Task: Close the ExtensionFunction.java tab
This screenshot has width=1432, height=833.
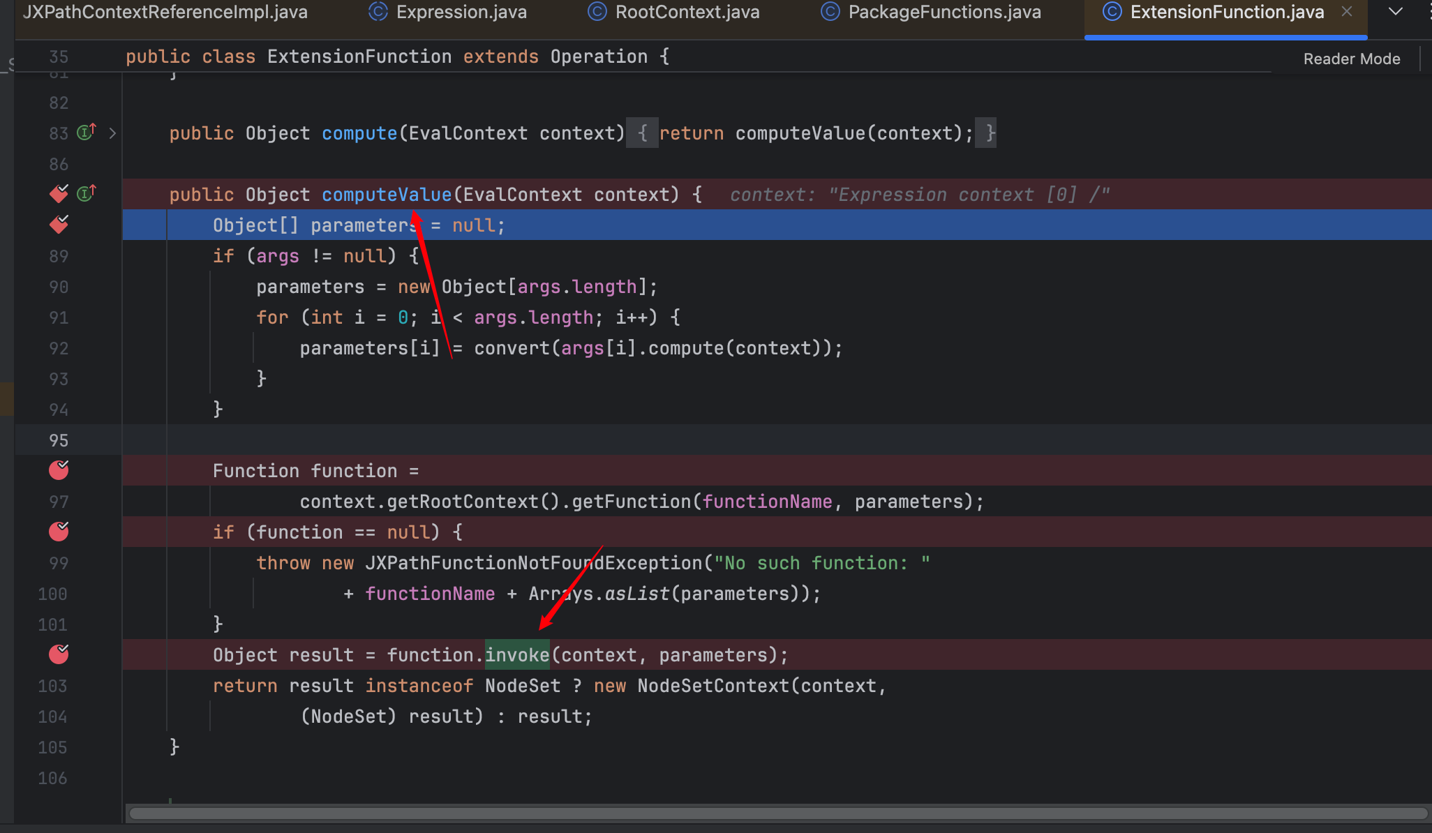Action: [x=1347, y=12]
